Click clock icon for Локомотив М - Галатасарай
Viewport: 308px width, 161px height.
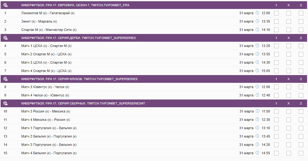coord(257,13)
